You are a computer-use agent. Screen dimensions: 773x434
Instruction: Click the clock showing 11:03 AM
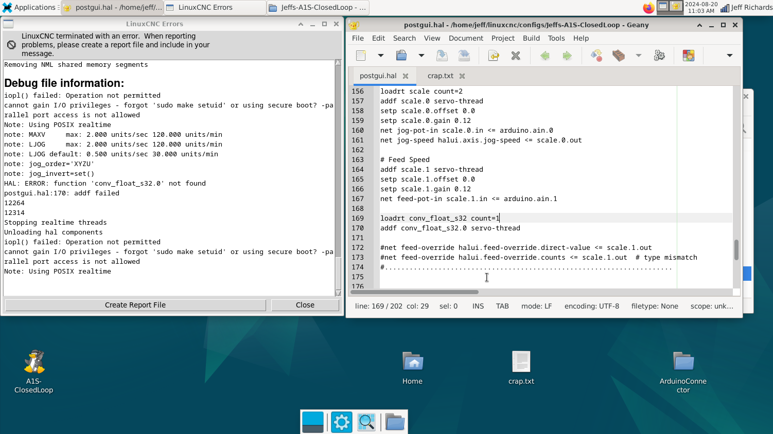click(x=701, y=8)
